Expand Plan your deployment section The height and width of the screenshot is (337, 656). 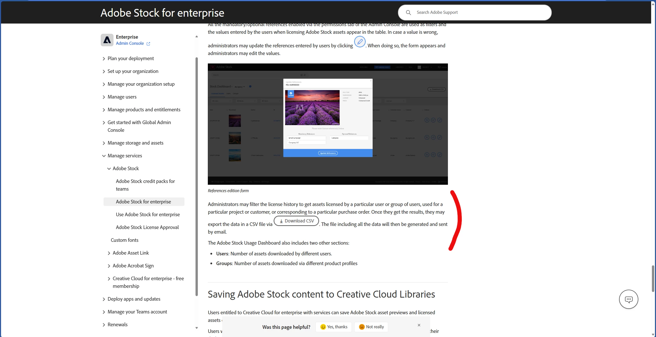104,59
